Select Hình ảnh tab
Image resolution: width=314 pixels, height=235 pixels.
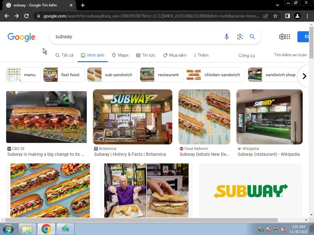pos(93,55)
